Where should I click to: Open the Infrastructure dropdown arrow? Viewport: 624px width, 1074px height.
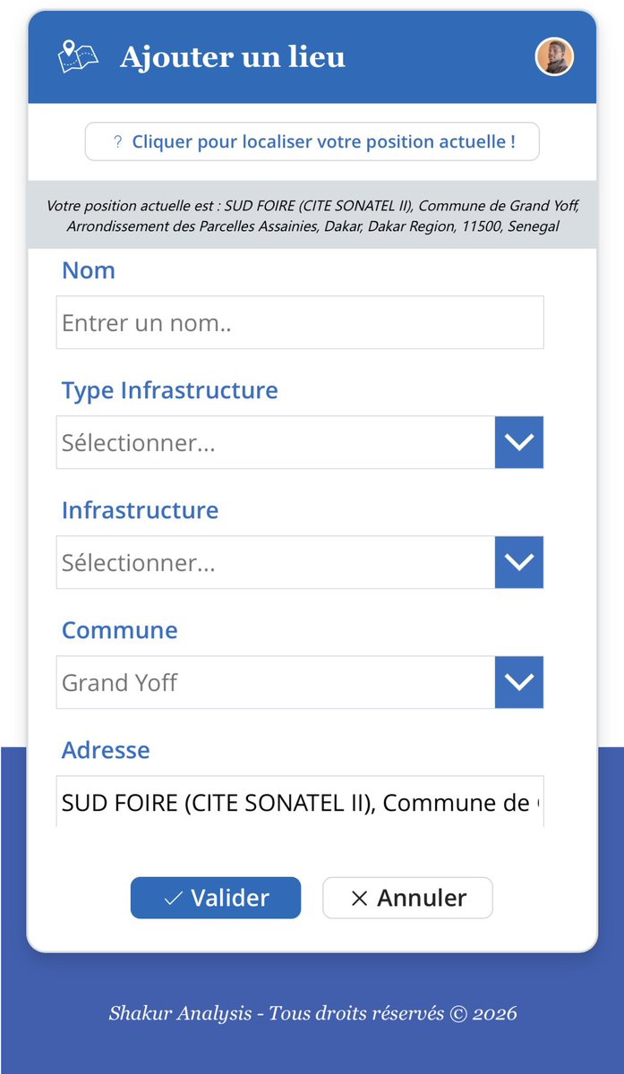pos(519,562)
